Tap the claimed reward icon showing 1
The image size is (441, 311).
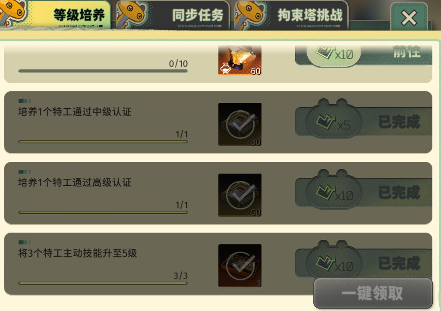click(x=240, y=266)
